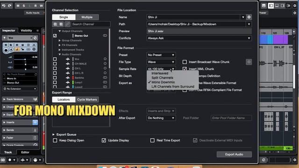This screenshot has height=168, width=299.
Task: Click the redo arrow icon in toolbar
Action: click(x=10, y=6)
